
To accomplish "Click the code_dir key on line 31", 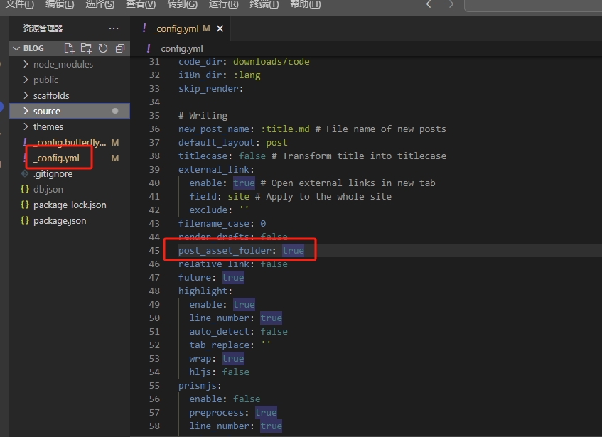I will pos(200,61).
